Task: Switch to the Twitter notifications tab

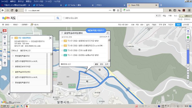Action: pyautogui.click(x=79, y=5)
